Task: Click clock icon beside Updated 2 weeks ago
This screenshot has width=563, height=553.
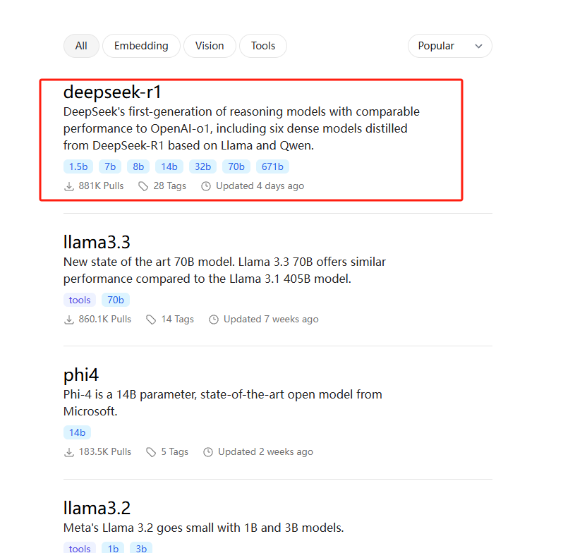Action: 208,452
